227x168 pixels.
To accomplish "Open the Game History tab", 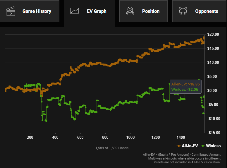I will (x=29, y=11).
